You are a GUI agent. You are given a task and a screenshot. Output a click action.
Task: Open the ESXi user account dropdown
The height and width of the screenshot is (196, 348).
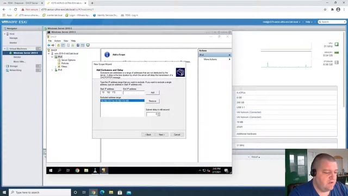click(282, 22)
